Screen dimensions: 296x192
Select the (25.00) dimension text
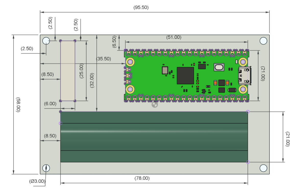(x=81, y=71)
